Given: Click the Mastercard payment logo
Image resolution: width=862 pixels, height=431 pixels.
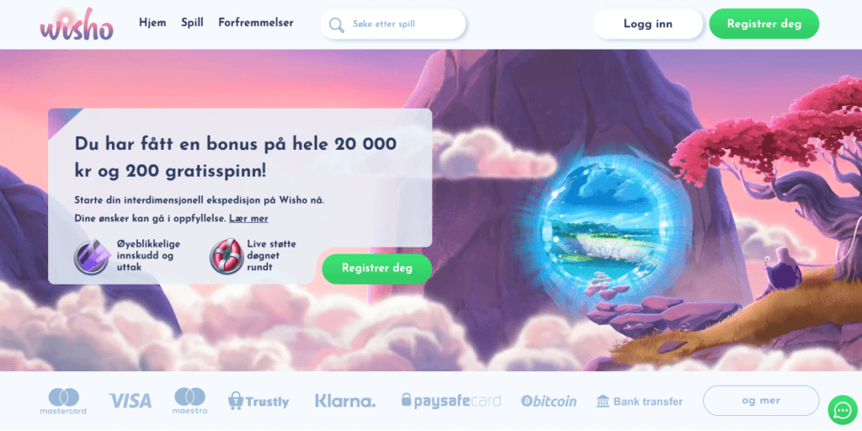Looking at the screenshot, I should 63,402.
